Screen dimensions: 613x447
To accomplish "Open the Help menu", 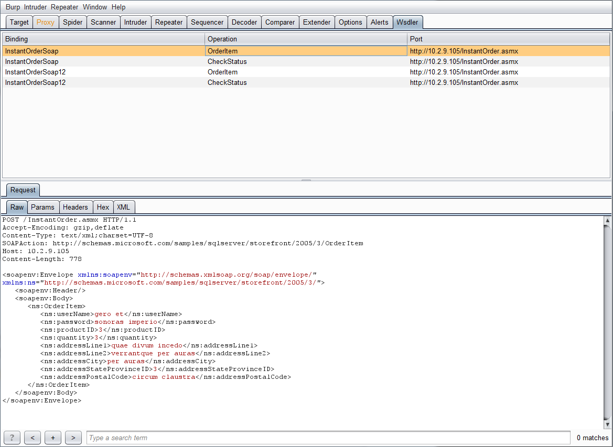I will click(119, 7).
